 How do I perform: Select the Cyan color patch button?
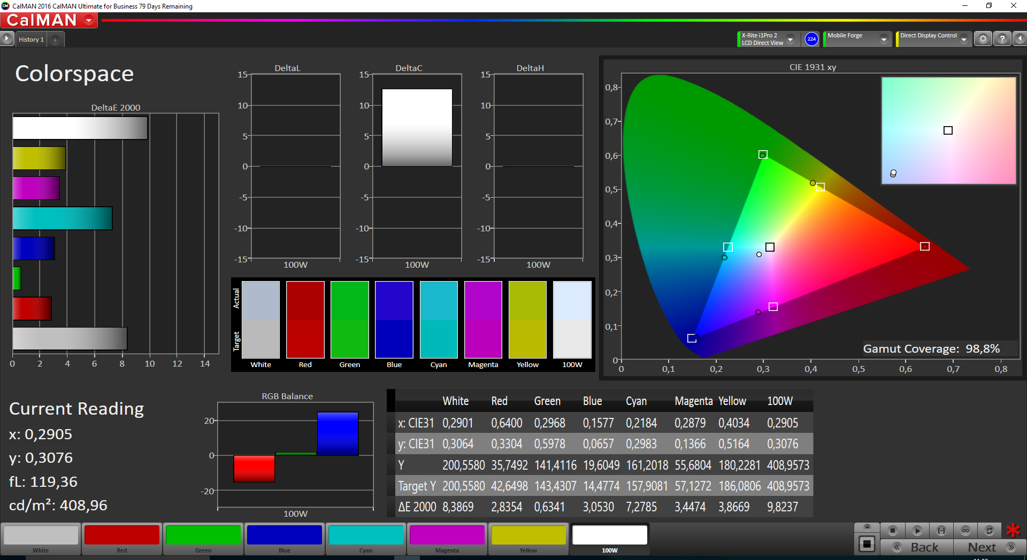pyautogui.click(x=366, y=539)
